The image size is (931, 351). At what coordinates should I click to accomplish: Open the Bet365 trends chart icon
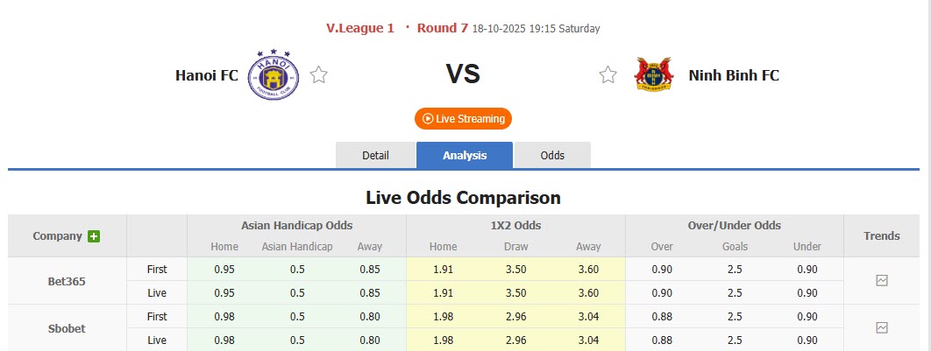882,281
